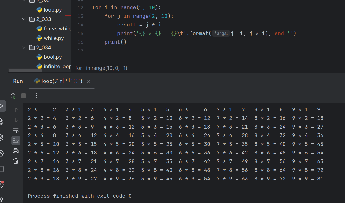Open the Services hexagon sidebar icon
345x203 pixels.
(2, 153)
